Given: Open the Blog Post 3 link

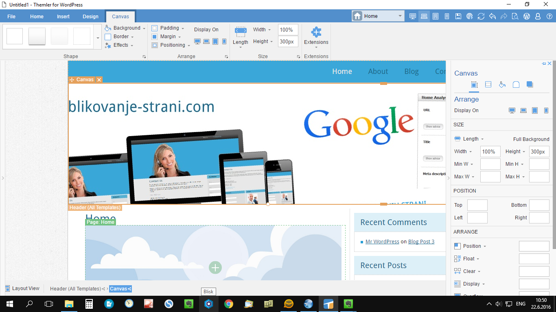Looking at the screenshot, I should tap(421, 241).
